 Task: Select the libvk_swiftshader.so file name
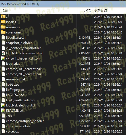[20, 100]
